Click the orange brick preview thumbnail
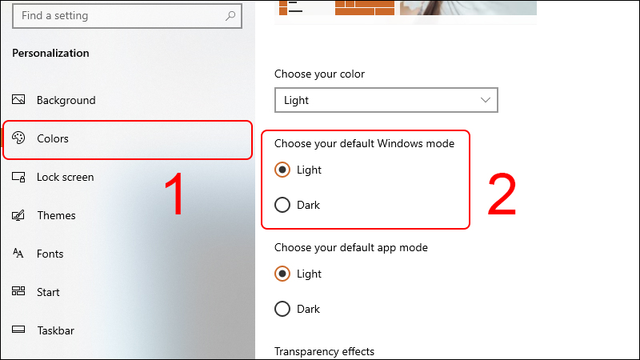Viewport: 640px width, 360px height. pos(365,8)
